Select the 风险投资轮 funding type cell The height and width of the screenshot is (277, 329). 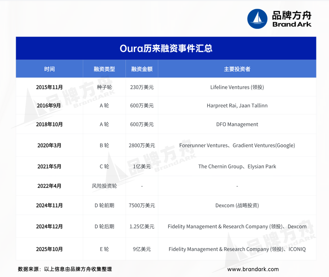[104, 186]
